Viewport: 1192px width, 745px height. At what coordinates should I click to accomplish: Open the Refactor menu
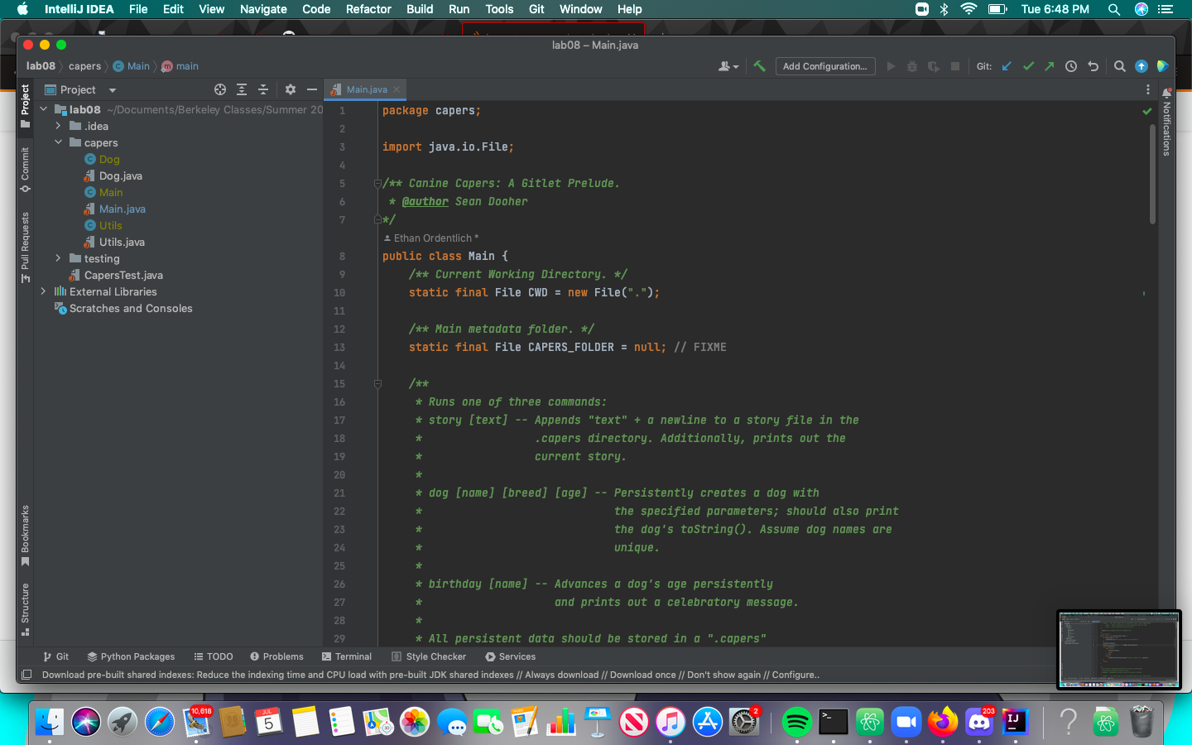368,9
